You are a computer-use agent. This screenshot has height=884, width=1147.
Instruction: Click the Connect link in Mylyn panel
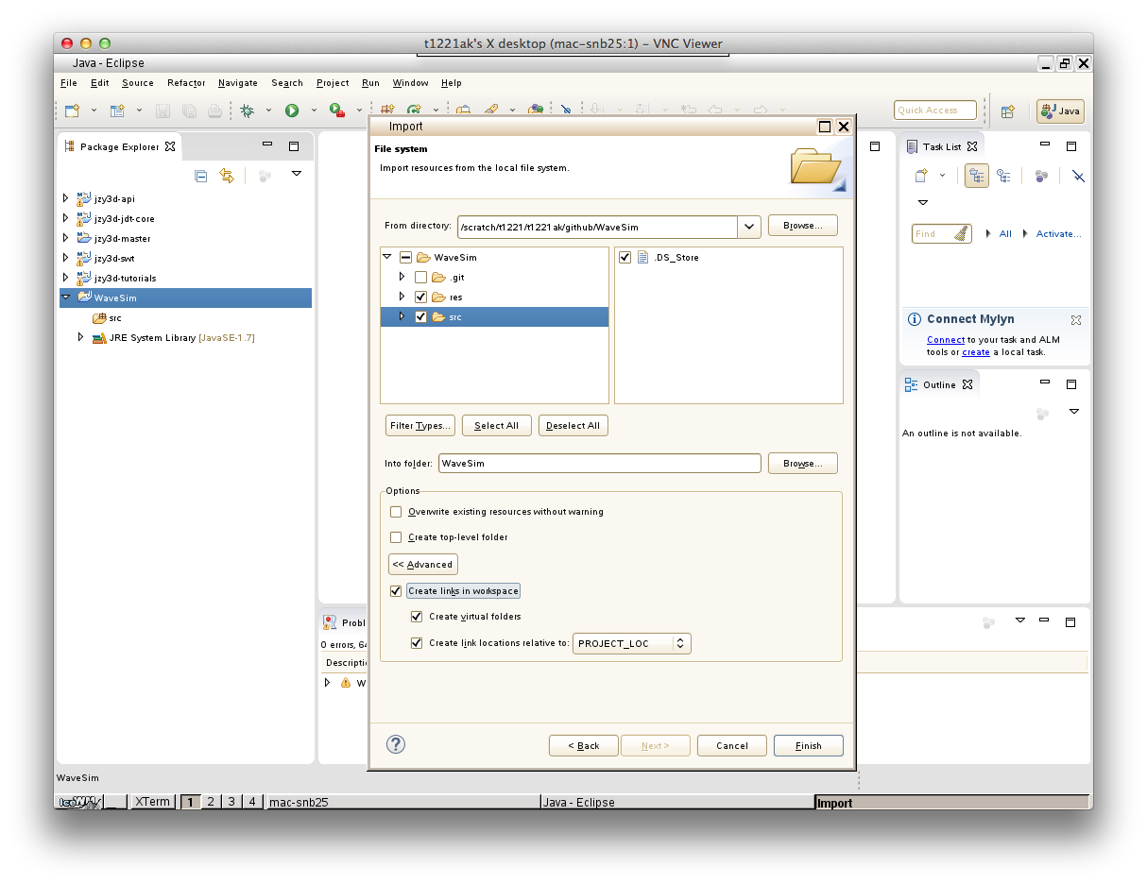pos(946,340)
